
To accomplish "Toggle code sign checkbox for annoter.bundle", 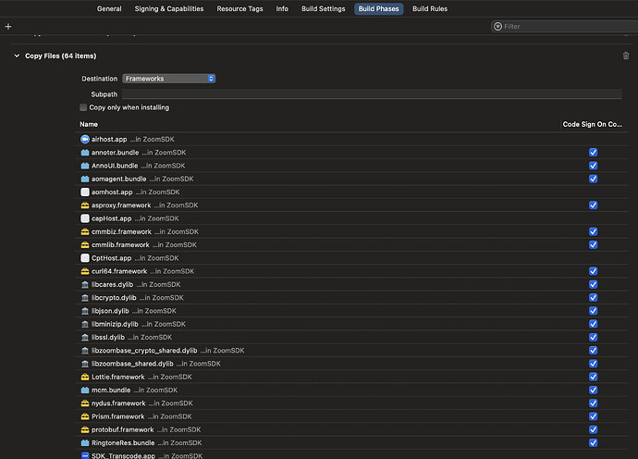I will pos(593,153).
